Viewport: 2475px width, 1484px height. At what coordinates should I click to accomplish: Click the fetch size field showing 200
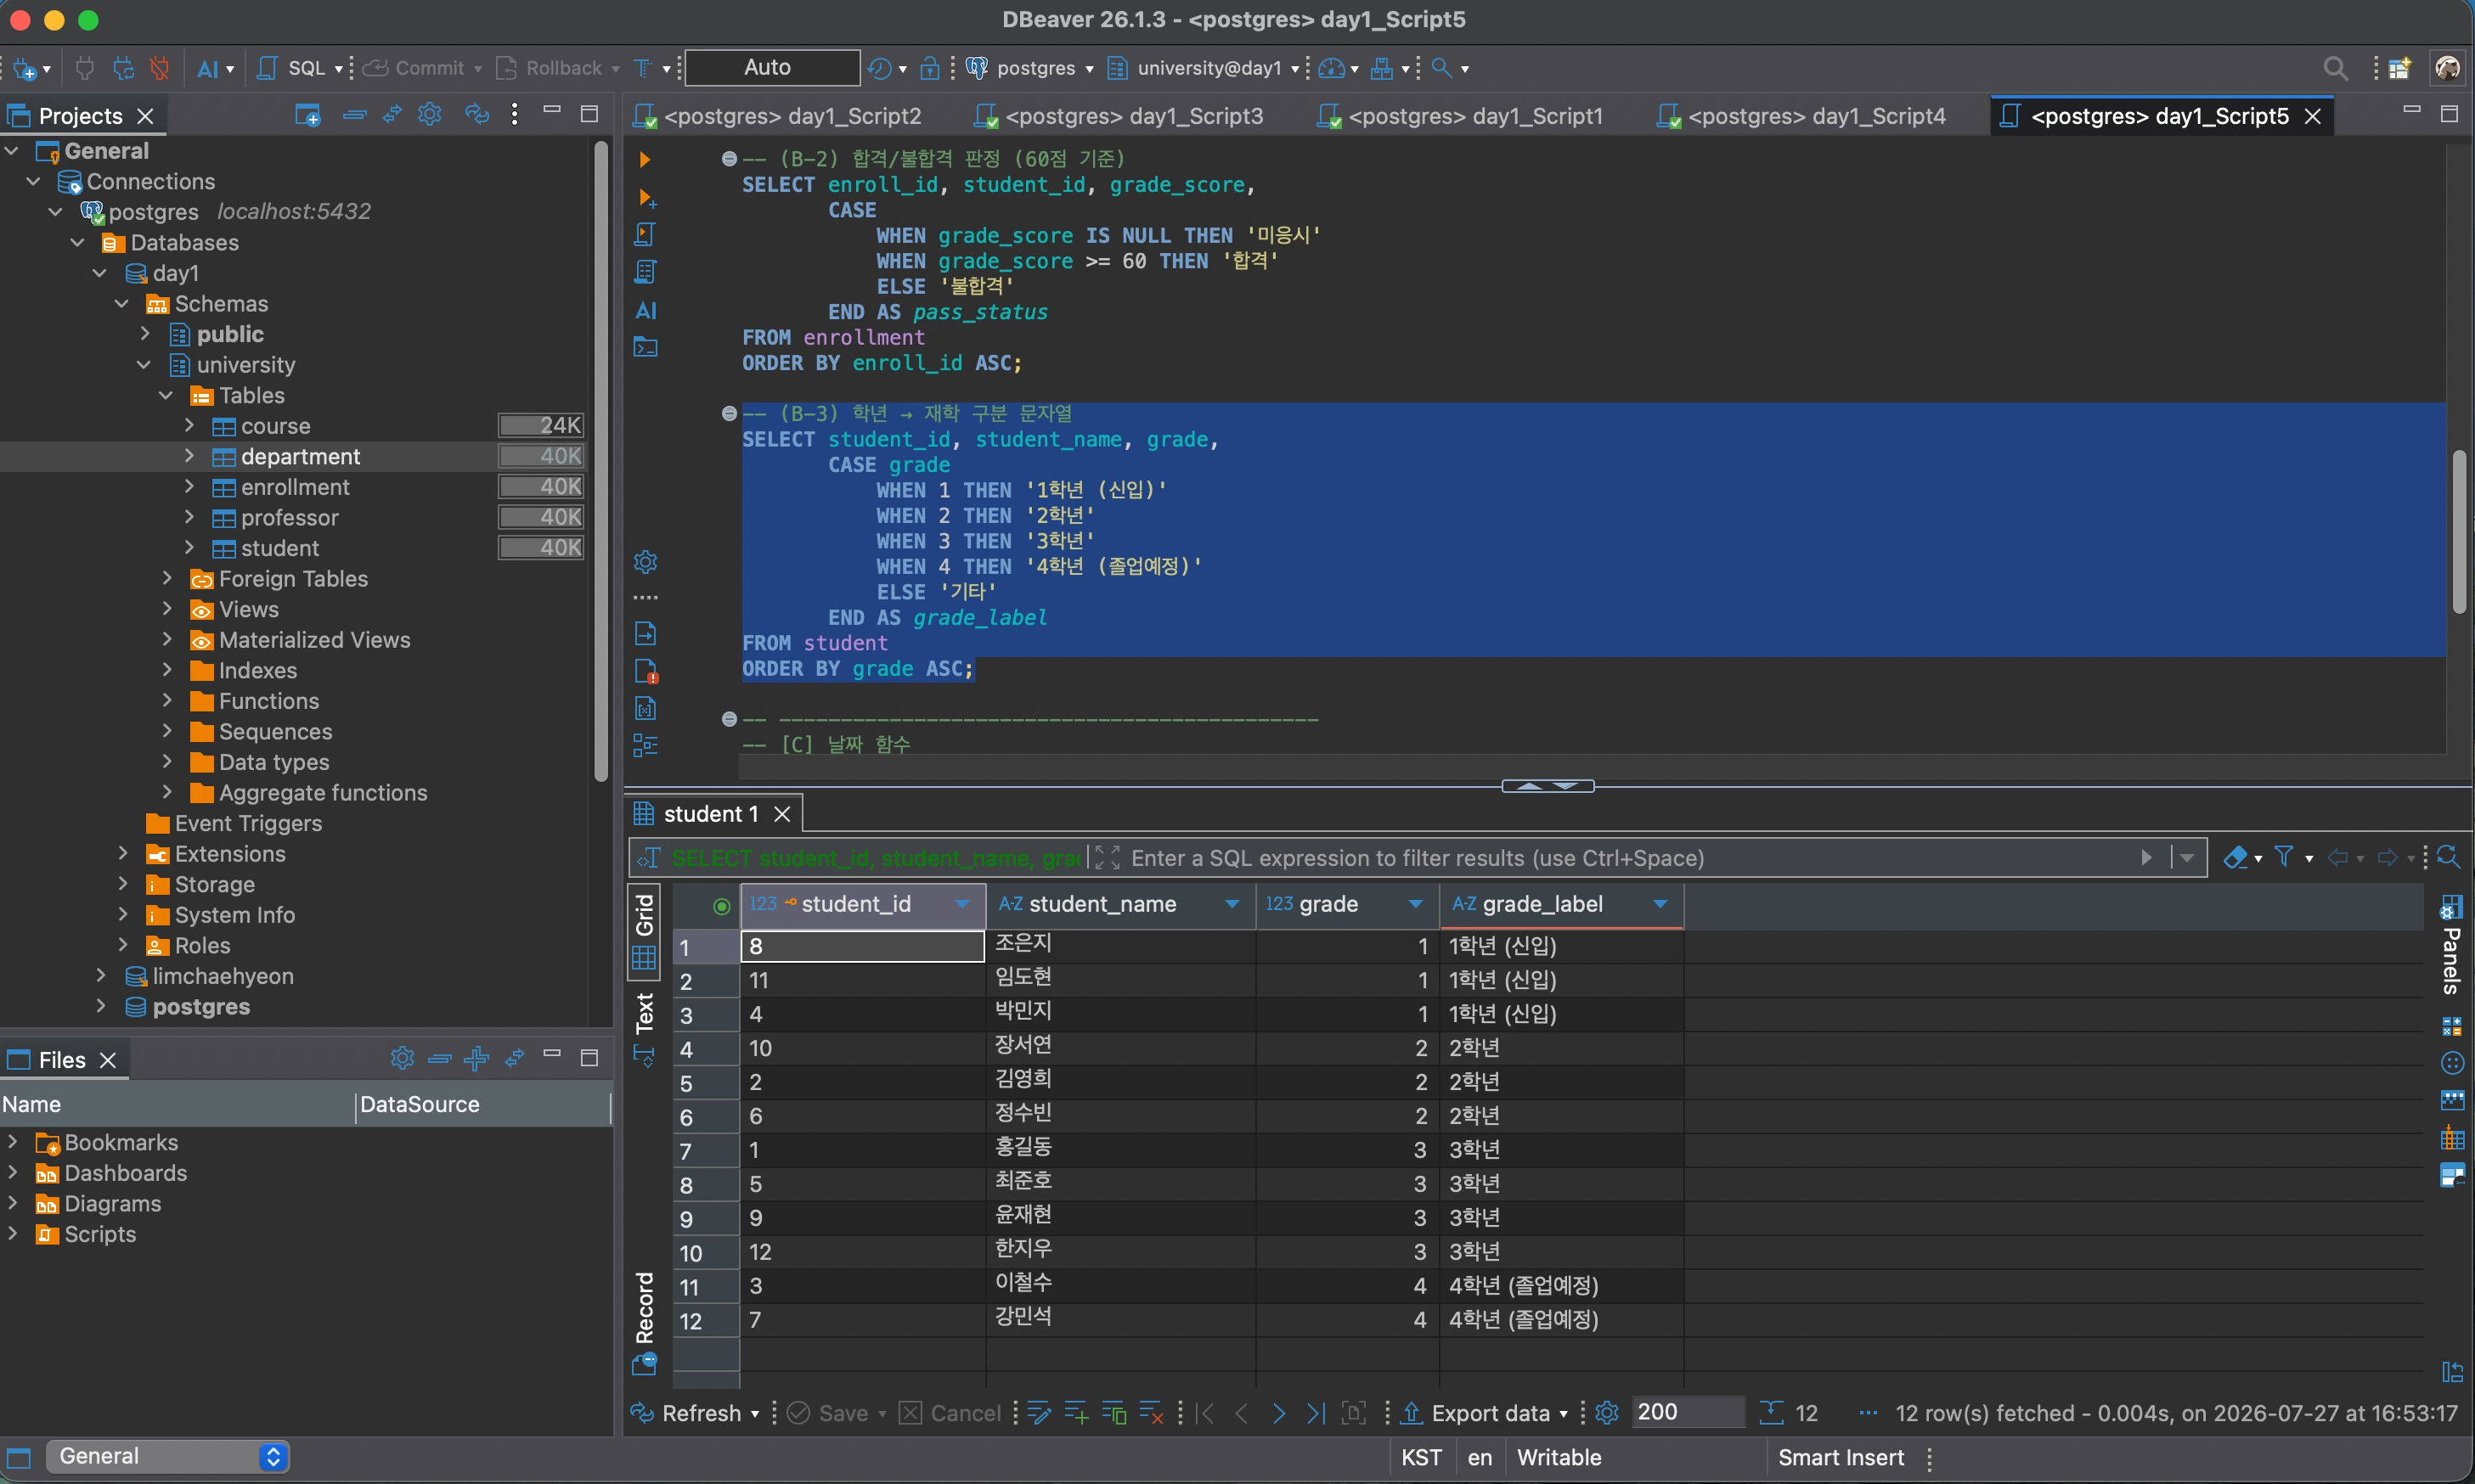(x=1689, y=1413)
